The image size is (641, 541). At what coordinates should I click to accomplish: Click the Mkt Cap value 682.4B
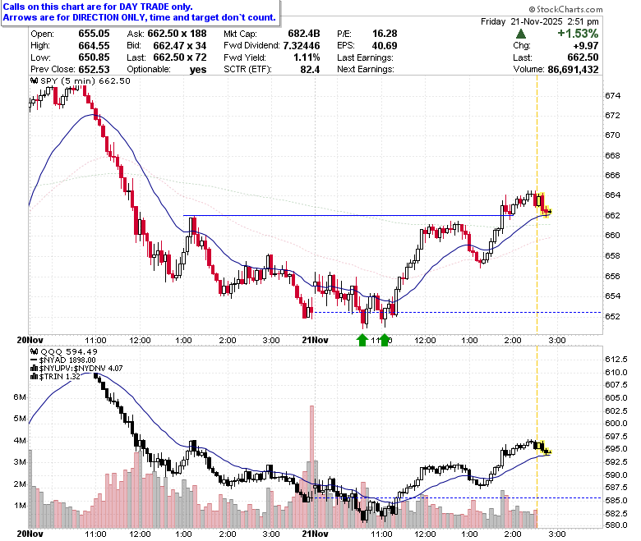point(304,34)
